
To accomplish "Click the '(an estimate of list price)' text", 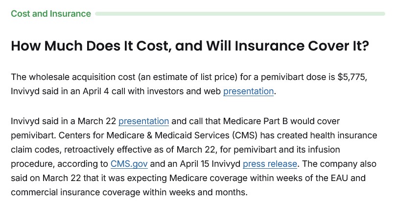I will click(188, 77).
